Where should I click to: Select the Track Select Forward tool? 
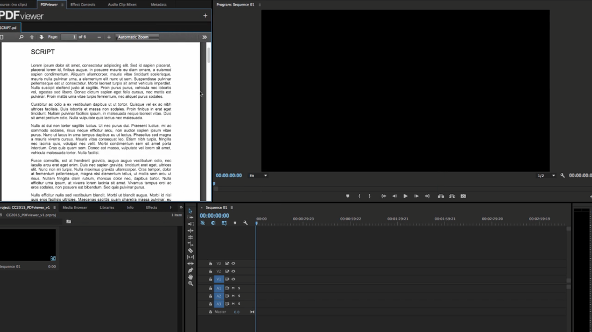[x=191, y=218]
